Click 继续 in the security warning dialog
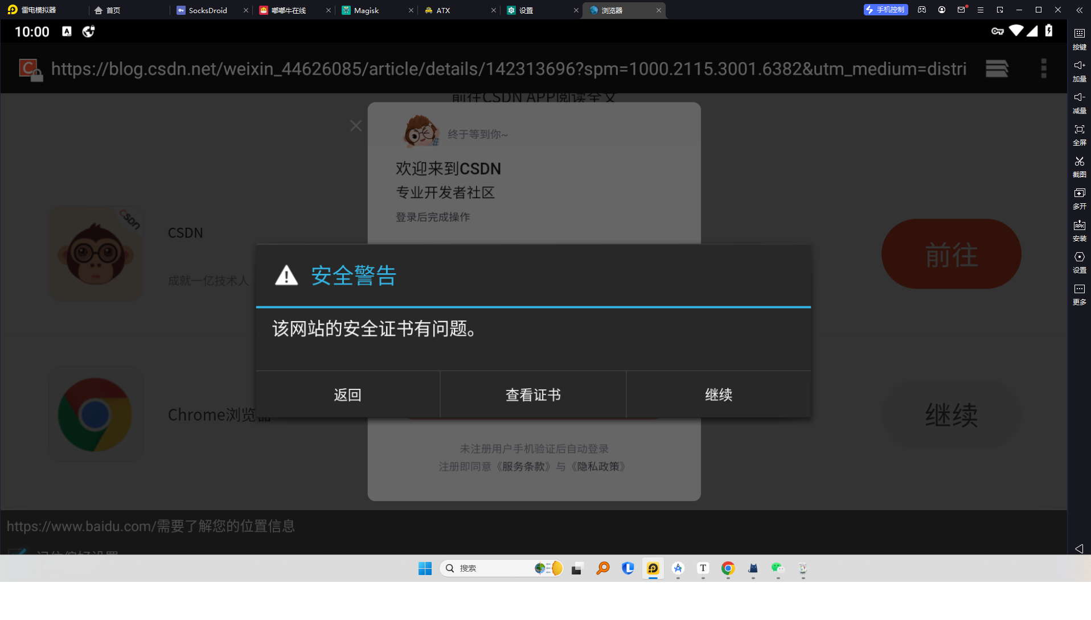 (719, 395)
